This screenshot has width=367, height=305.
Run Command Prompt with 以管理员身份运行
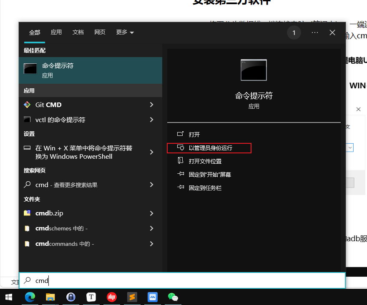210,148
